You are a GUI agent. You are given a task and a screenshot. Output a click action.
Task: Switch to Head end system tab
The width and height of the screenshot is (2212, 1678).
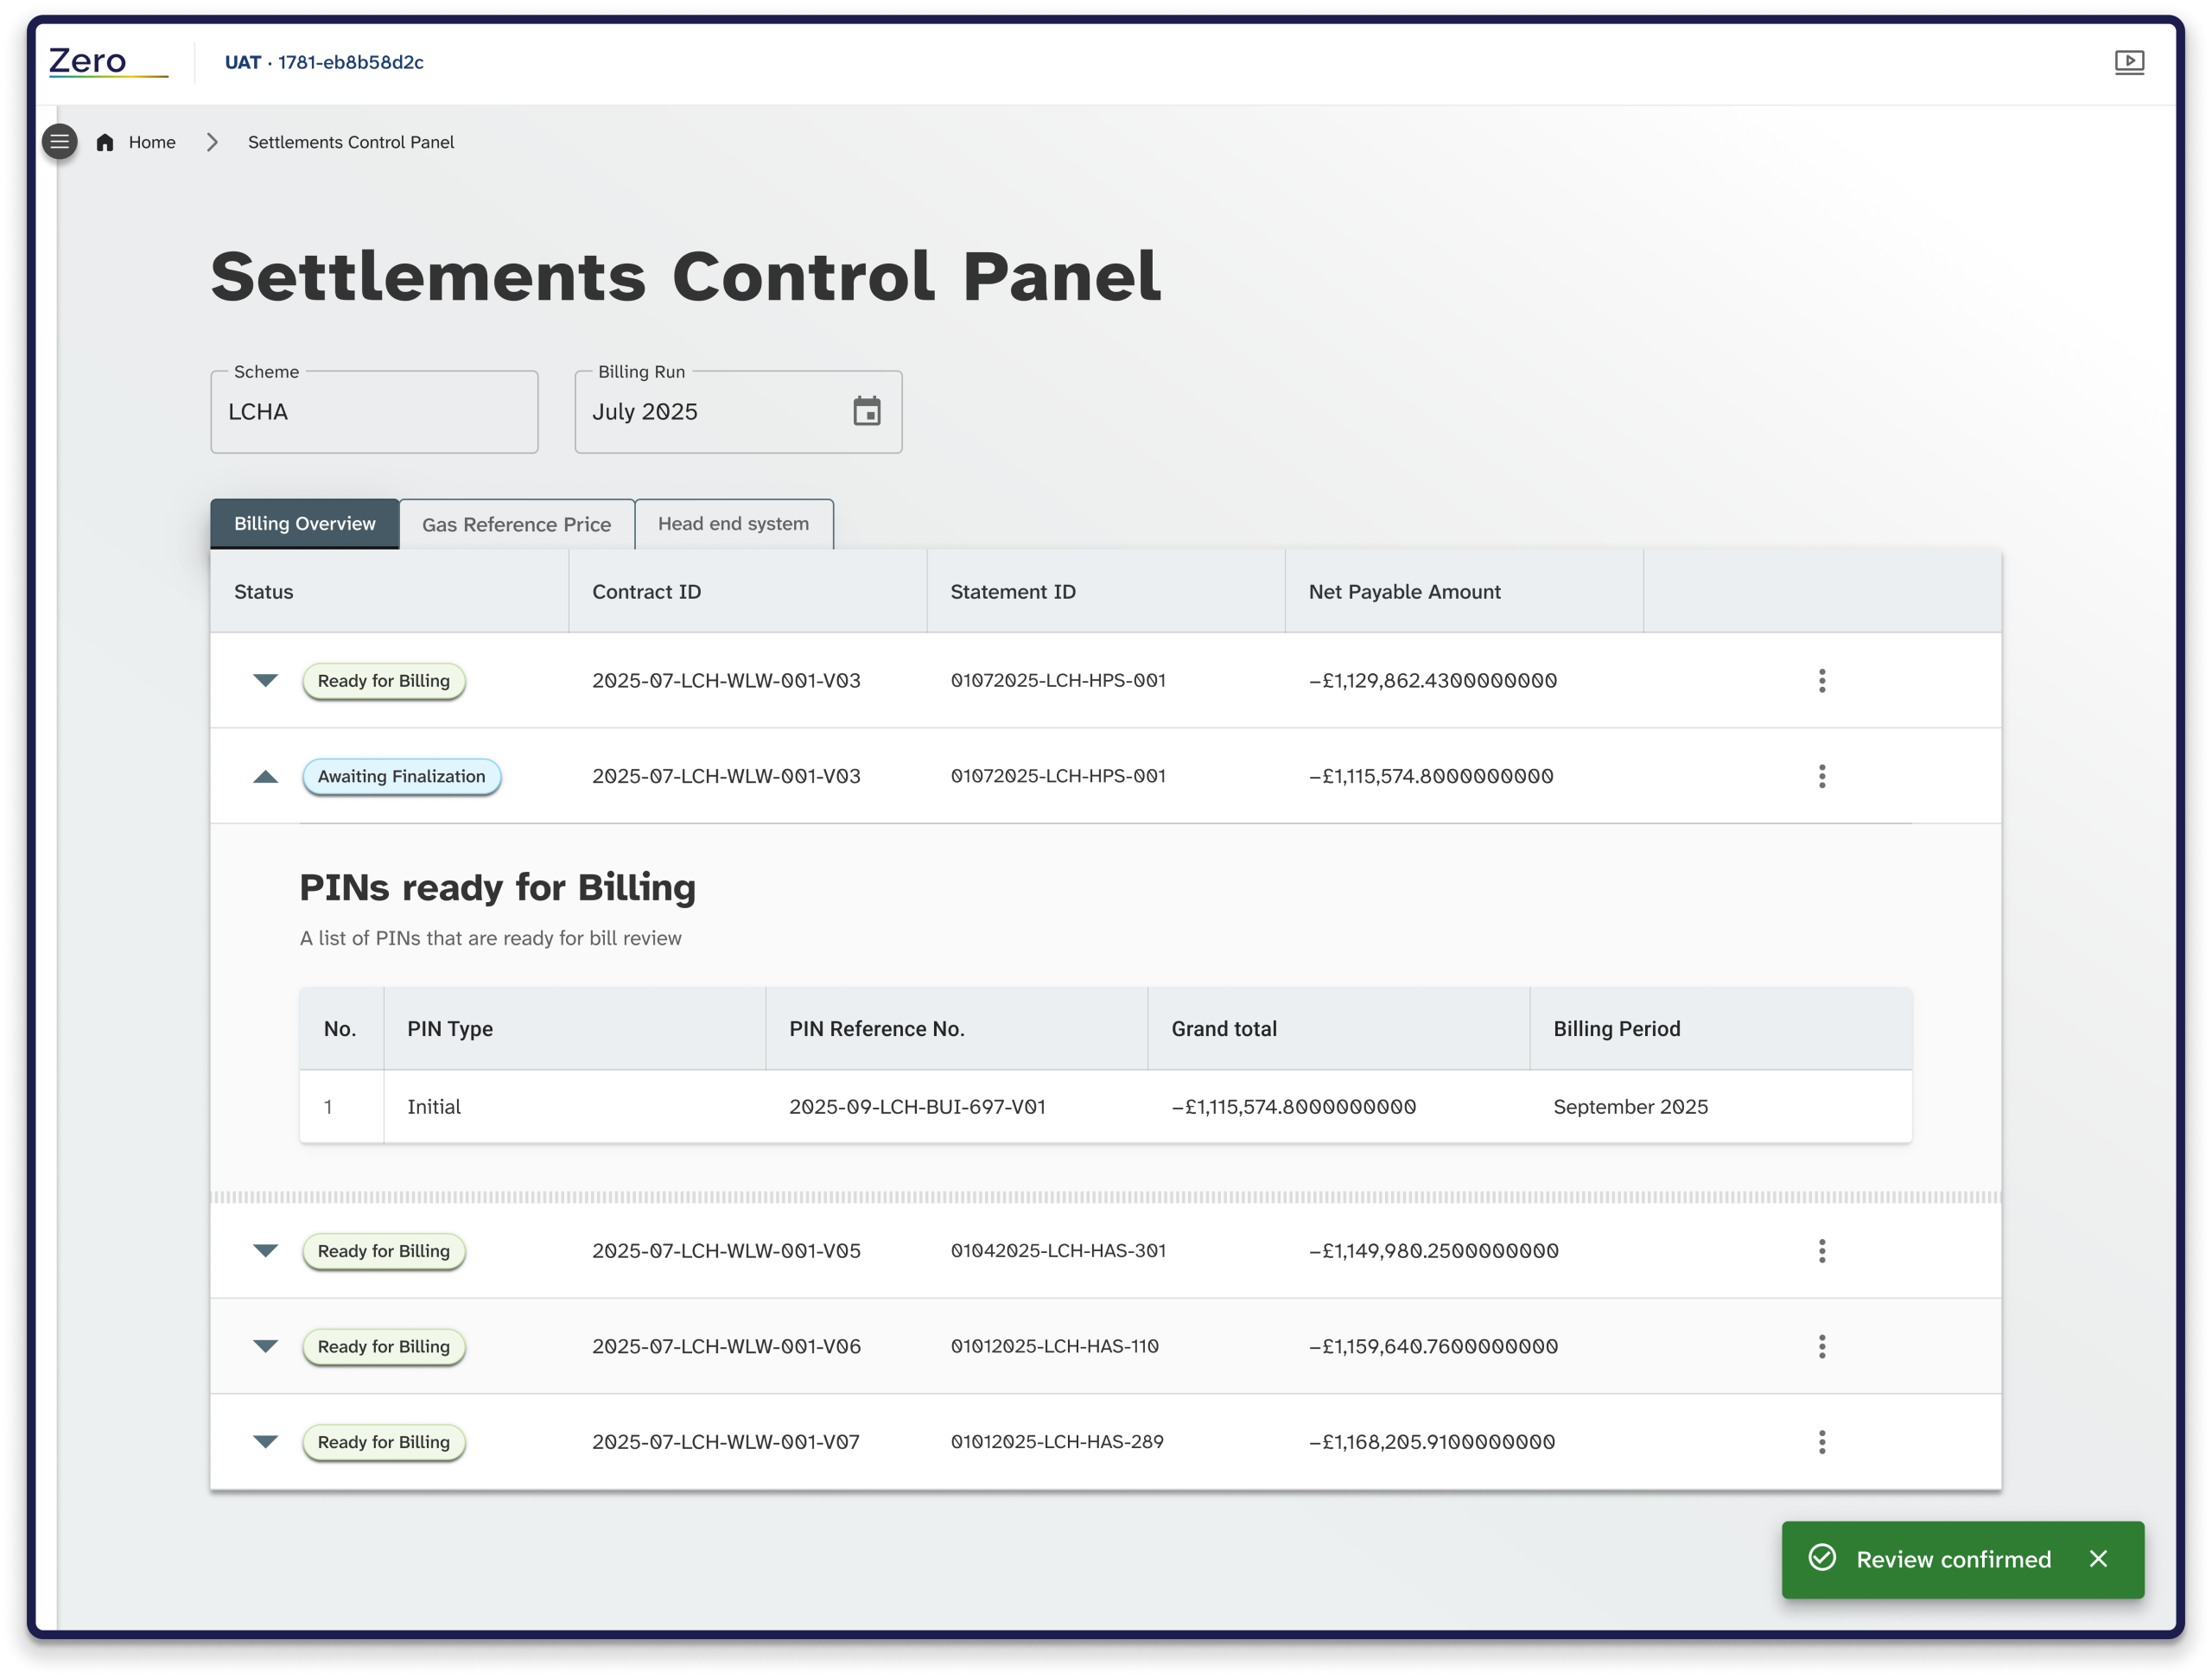[733, 524]
